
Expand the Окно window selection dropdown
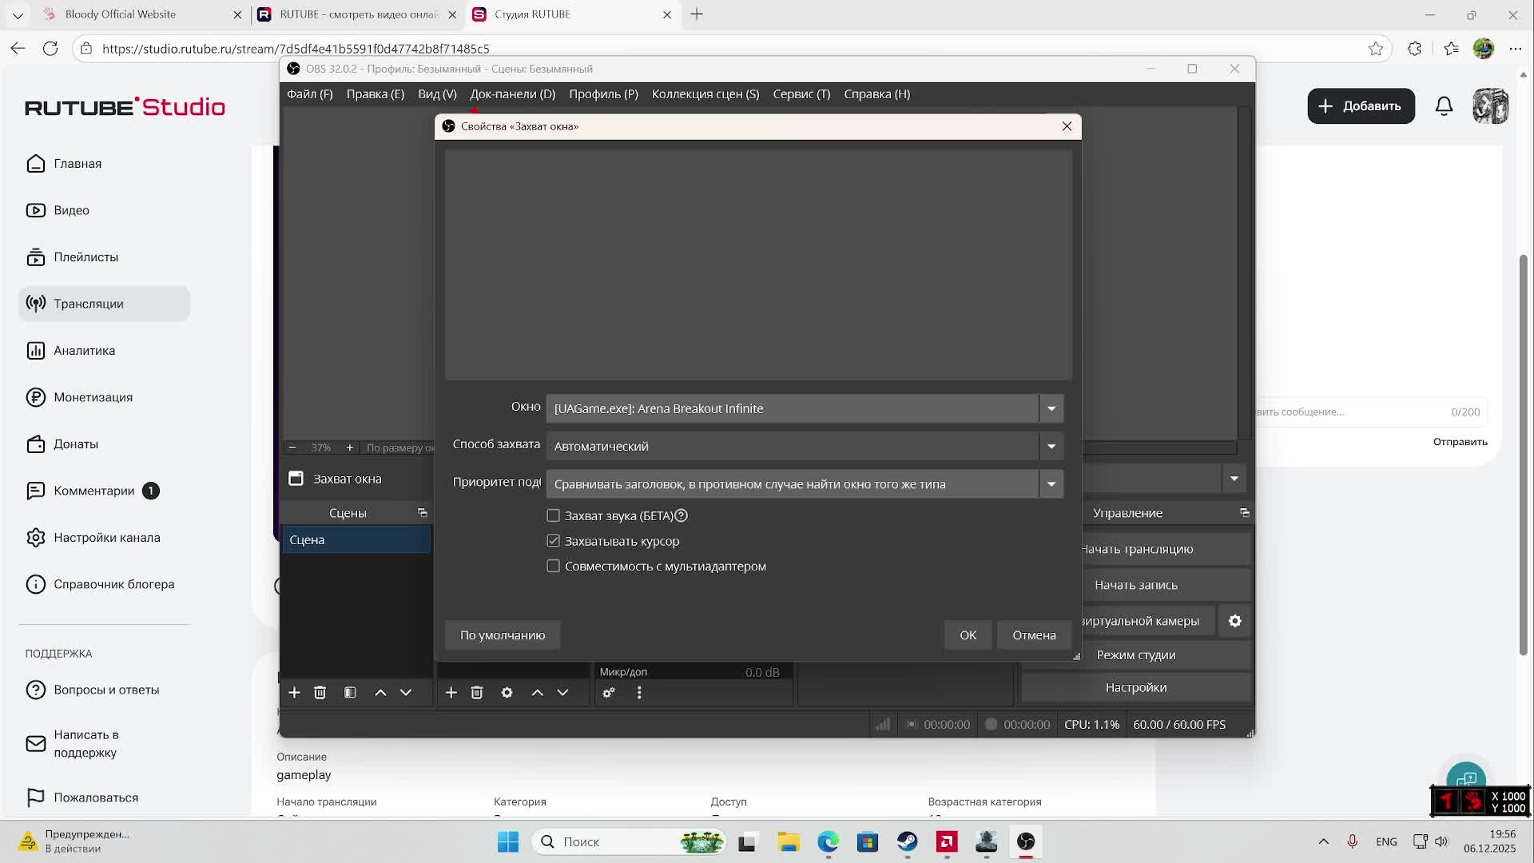click(x=1051, y=408)
